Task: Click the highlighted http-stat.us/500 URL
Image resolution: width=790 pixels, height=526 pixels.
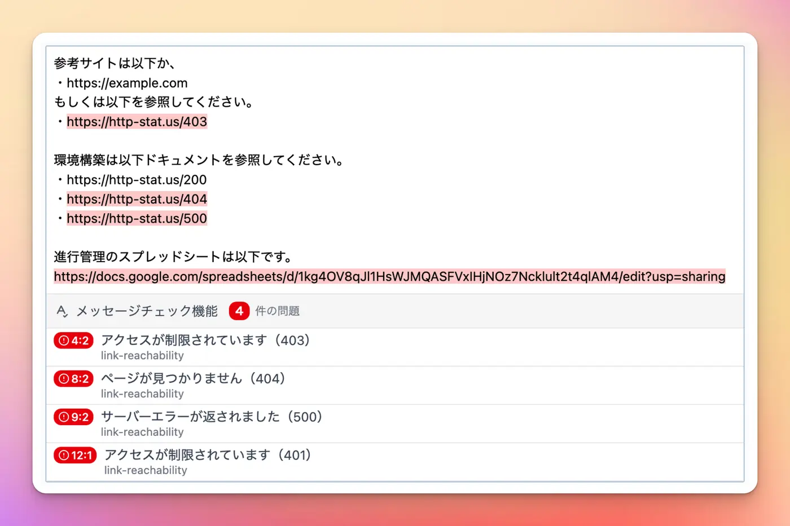Action: point(137,218)
